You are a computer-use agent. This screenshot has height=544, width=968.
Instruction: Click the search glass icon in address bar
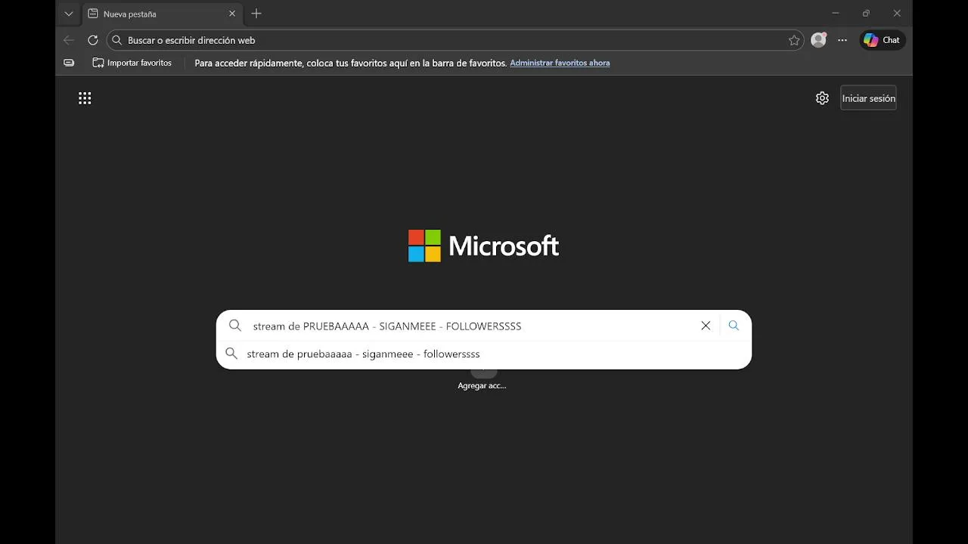pyautogui.click(x=117, y=40)
